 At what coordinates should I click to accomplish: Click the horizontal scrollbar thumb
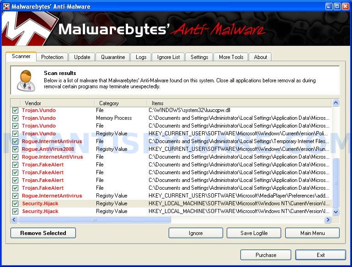click(x=95, y=219)
